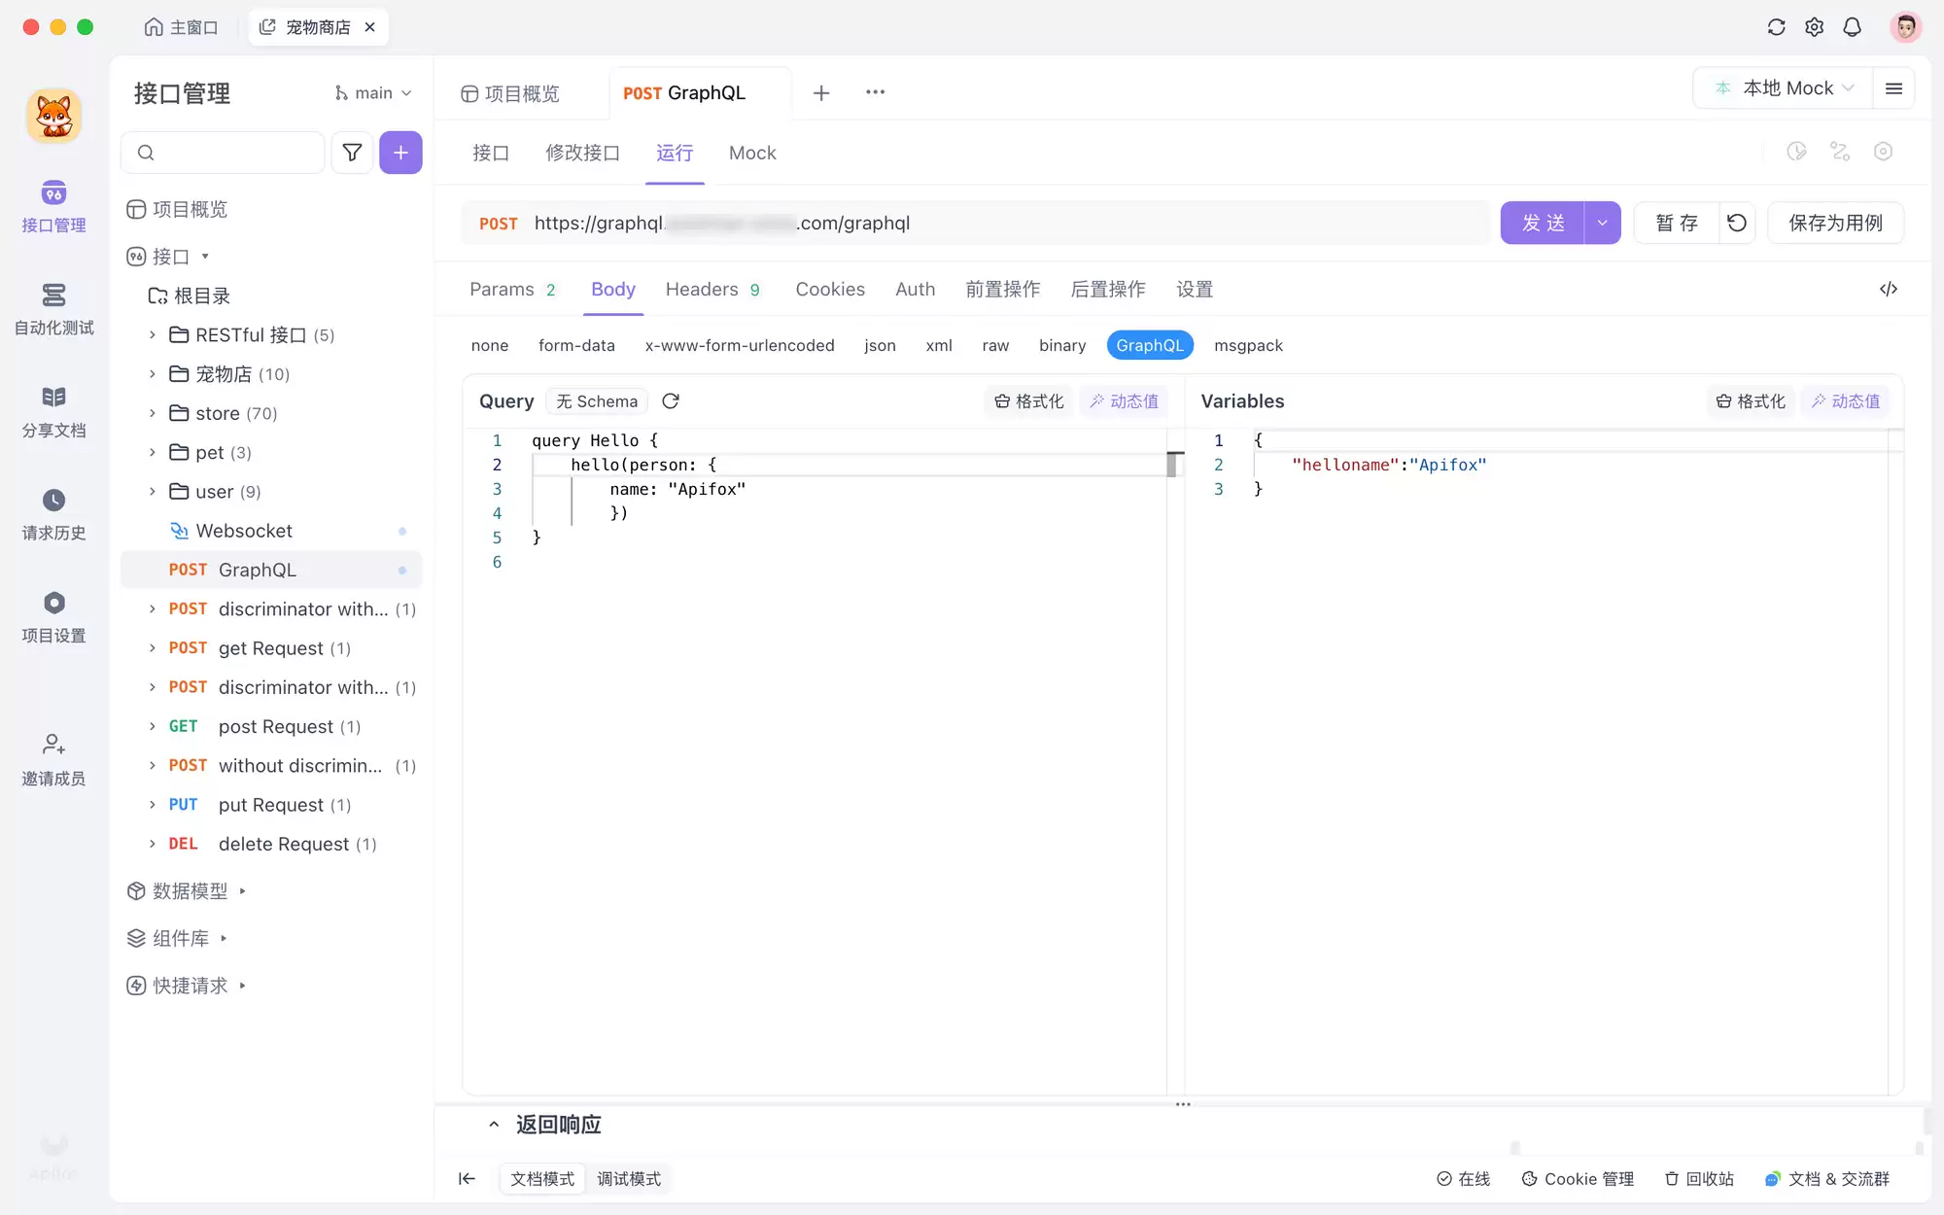Click the circular settings icon beside the tabs

1883,152
